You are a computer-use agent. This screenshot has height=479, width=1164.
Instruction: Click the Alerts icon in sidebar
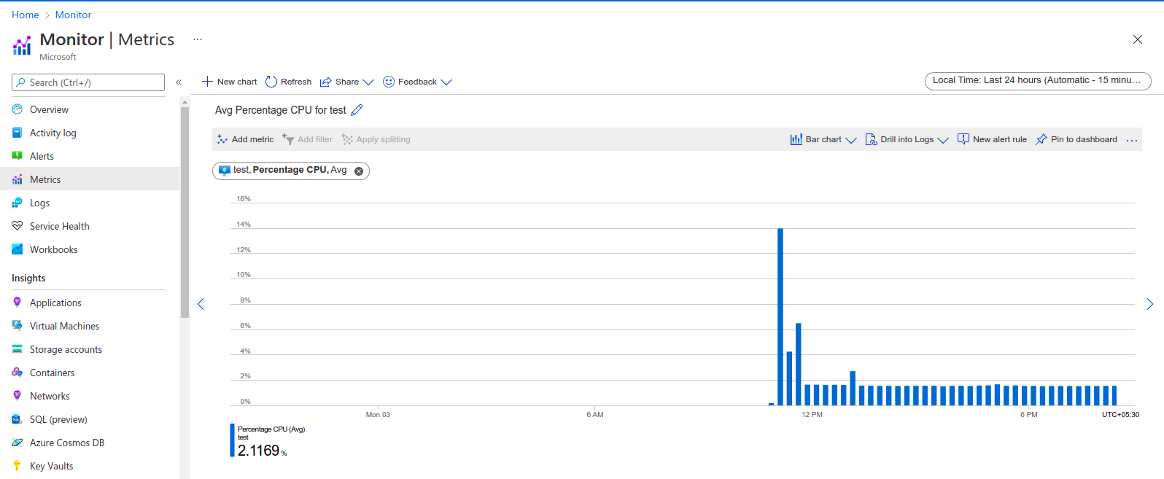coord(18,156)
